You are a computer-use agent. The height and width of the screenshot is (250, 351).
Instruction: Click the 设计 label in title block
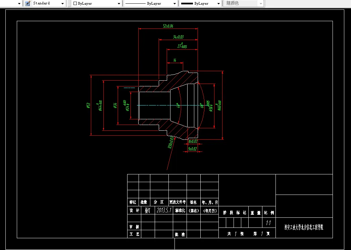[134, 210]
